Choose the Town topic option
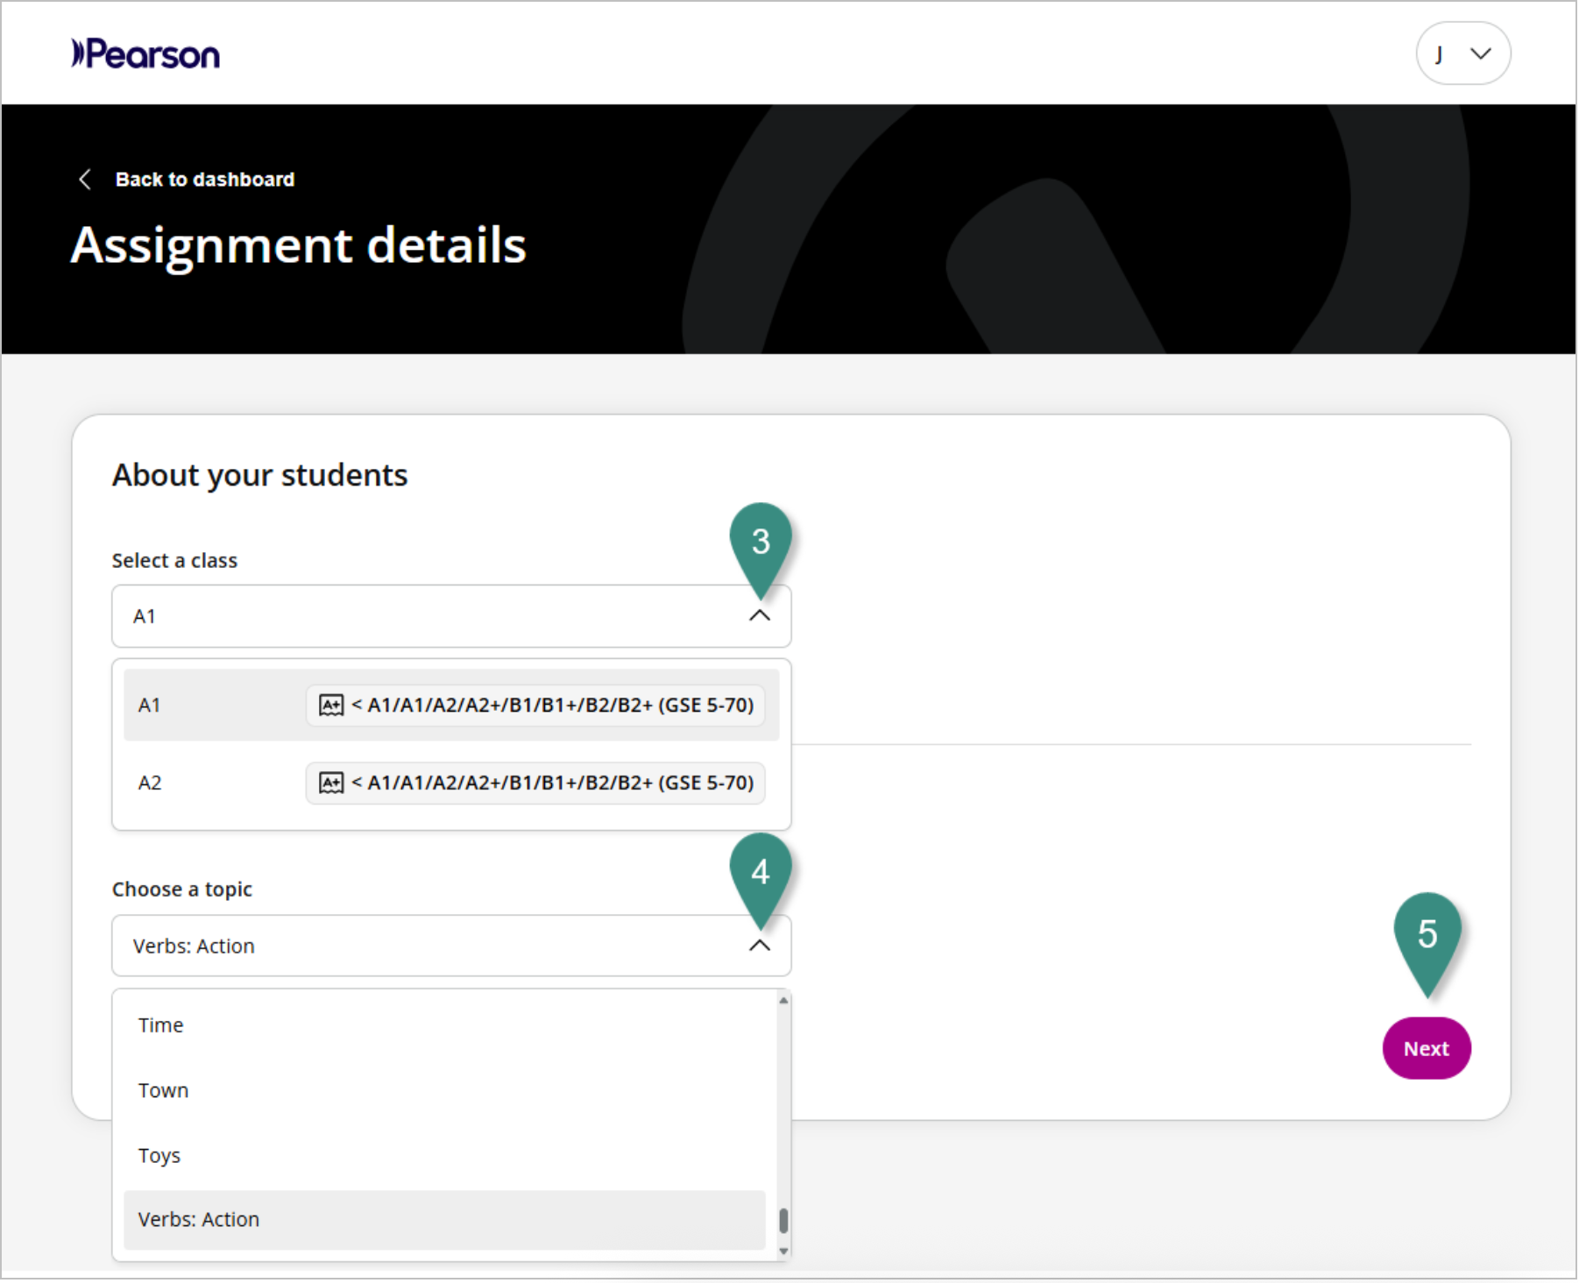1579x1283 pixels. (x=164, y=1090)
